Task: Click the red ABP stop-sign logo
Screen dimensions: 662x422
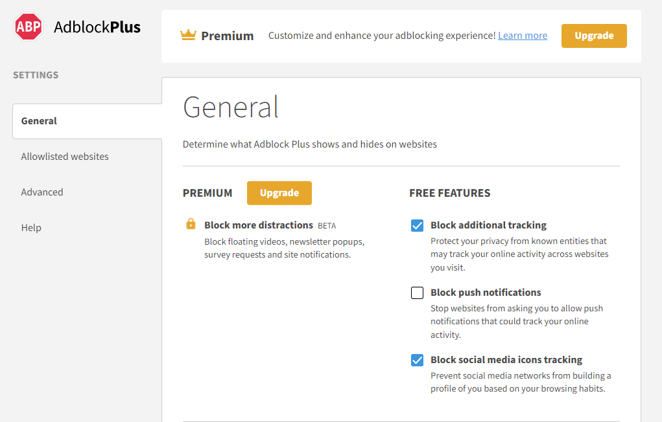Action: (29, 27)
